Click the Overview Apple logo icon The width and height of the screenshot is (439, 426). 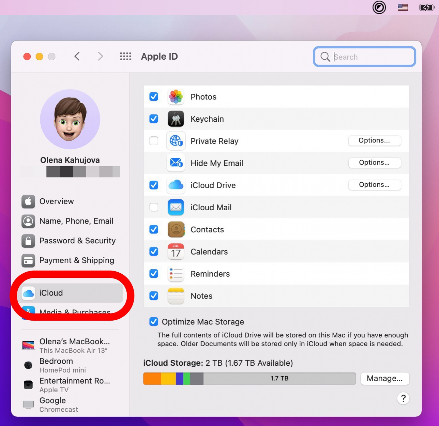tap(28, 202)
